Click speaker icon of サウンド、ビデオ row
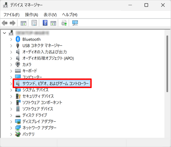 click(18, 84)
